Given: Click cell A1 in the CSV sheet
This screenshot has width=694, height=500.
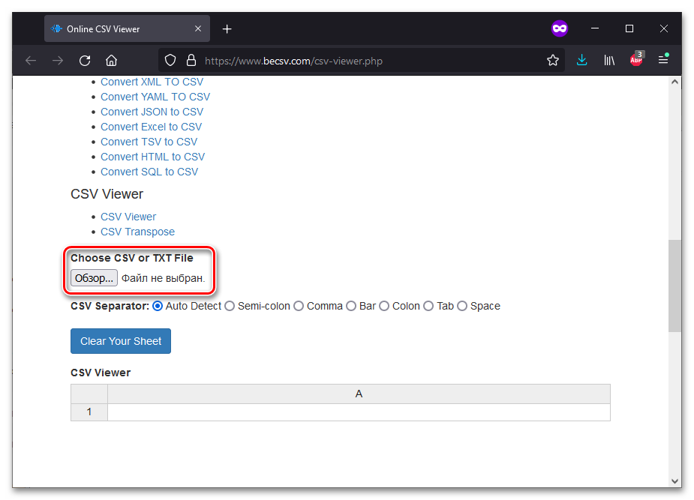Looking at the screenshot, I should click(x=359, y=412).
